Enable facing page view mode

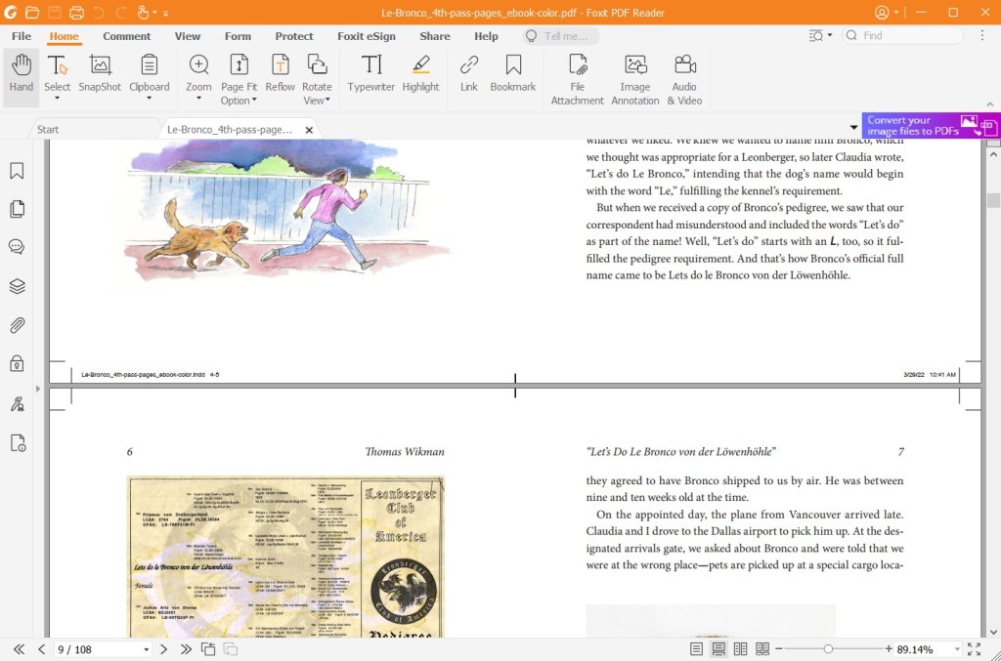(x=740, y=647)
